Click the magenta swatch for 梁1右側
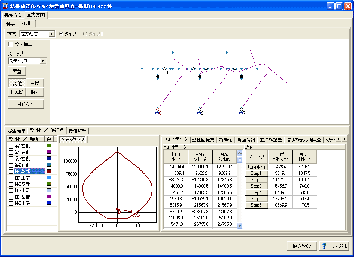The height and width of the screenshot is (257, 354). pos(49,152)
